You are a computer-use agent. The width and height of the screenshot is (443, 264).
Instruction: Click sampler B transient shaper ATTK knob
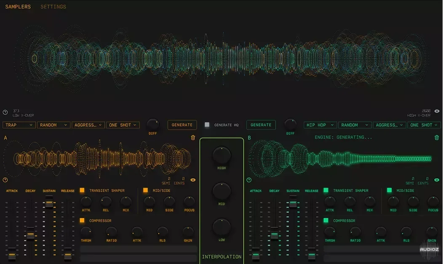[x=330, y=202]
